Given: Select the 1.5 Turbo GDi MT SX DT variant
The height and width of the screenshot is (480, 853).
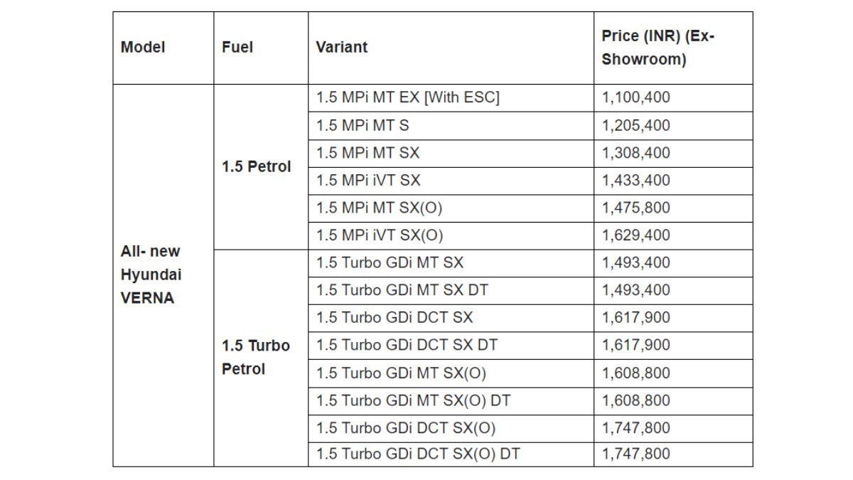Looking at the screenshot, I should 402,290.
